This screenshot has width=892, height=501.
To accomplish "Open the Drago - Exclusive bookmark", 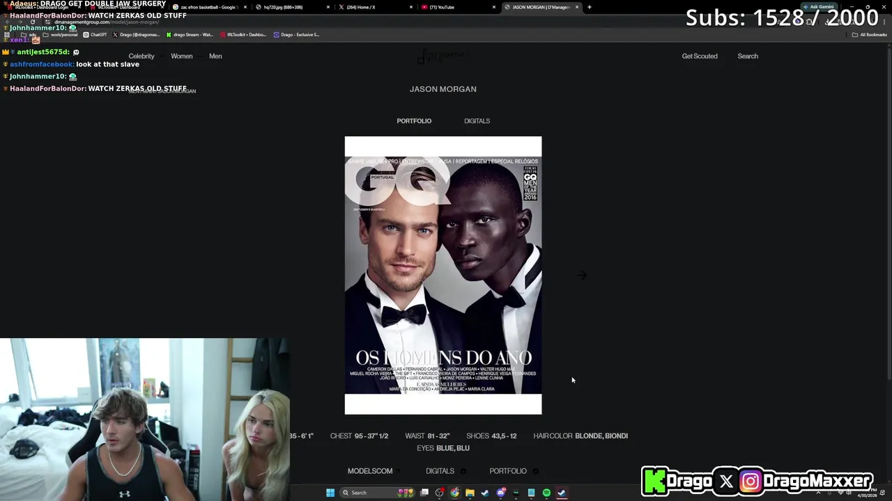I will (297, 34).
